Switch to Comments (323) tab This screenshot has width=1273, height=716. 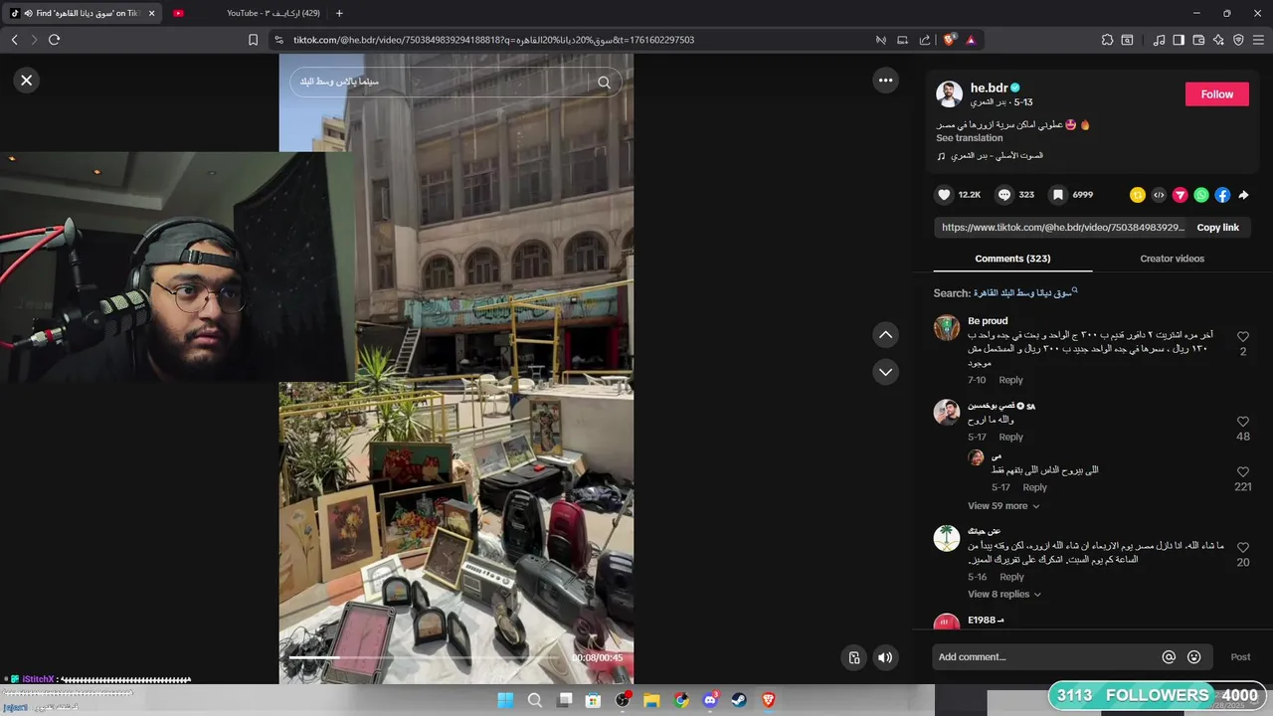(x=1012, y=259)
